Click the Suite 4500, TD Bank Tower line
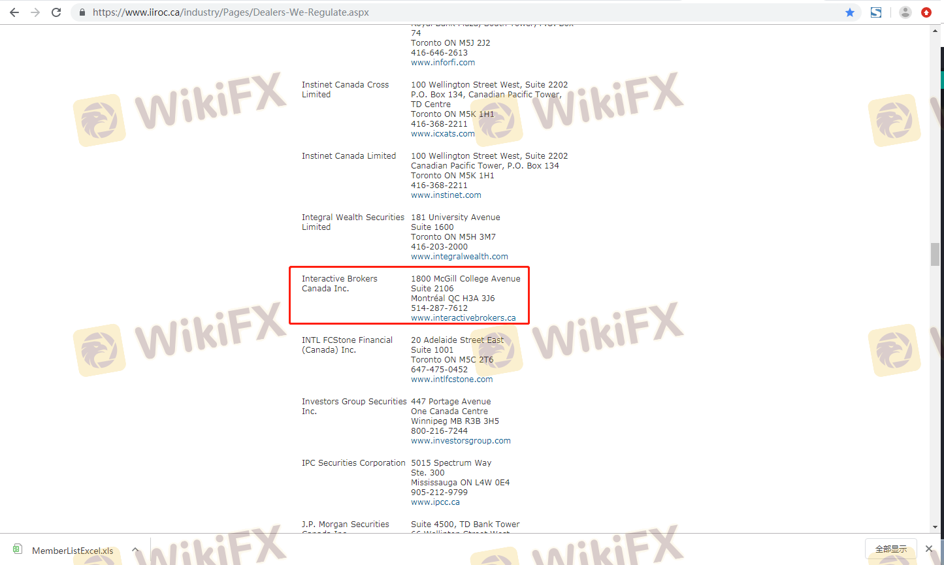 (x=465, y=525)
